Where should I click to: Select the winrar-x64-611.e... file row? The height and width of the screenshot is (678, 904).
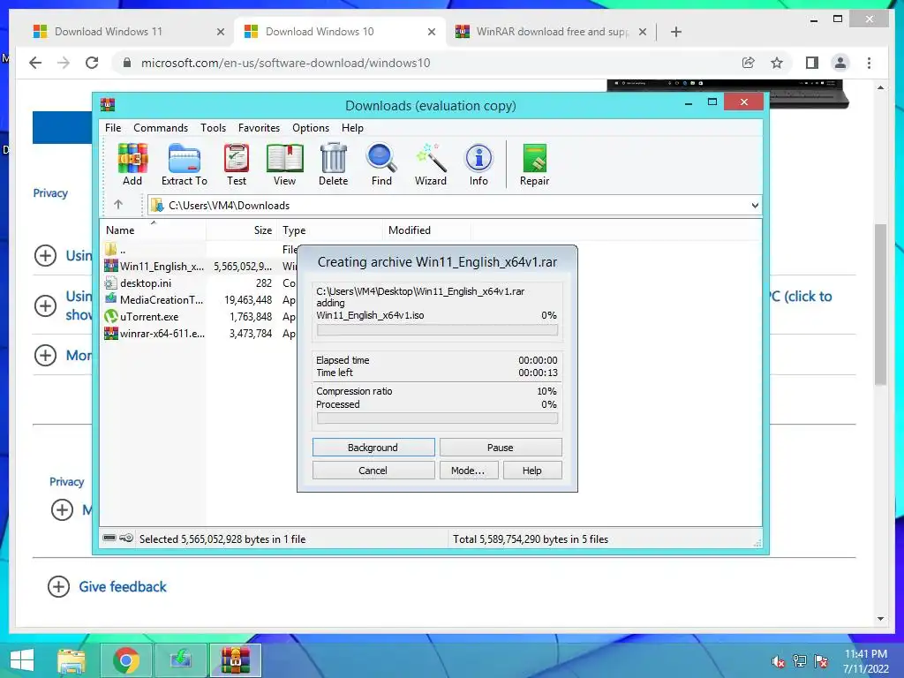(199, 333)
